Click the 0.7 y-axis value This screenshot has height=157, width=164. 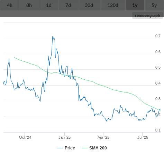click(x=158, y=36)
